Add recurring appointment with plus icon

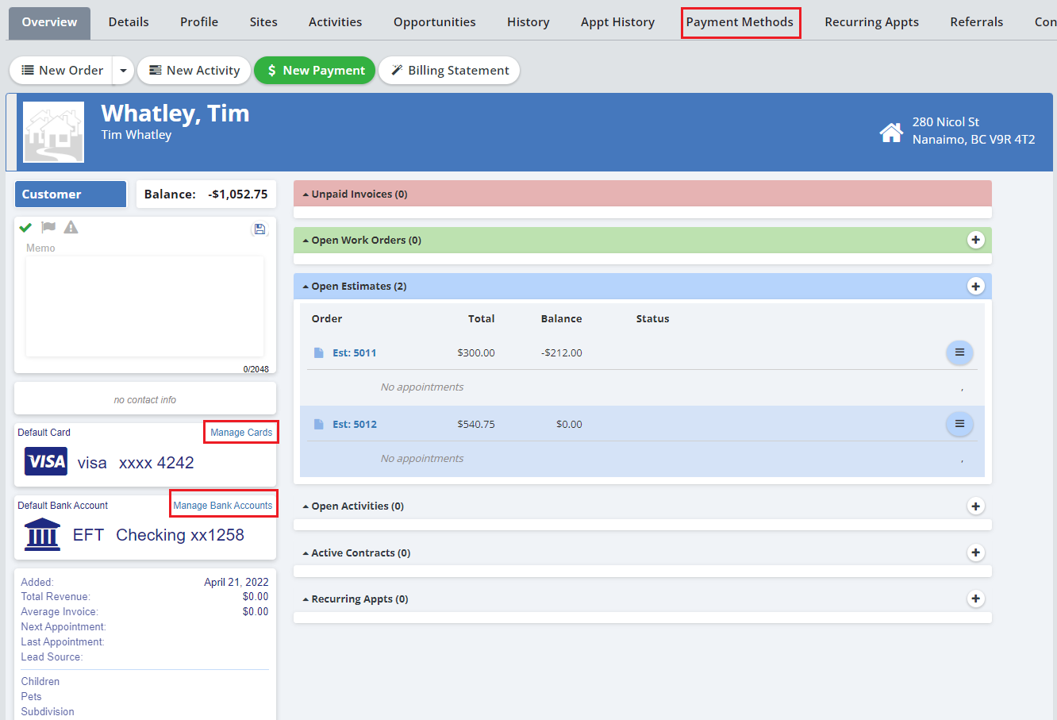(x=975, y=599)
